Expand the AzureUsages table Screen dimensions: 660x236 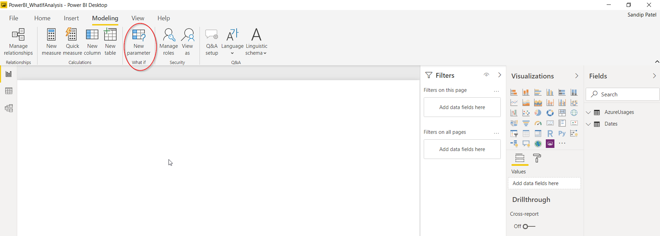pyautogui.click(x=588, y=112)
